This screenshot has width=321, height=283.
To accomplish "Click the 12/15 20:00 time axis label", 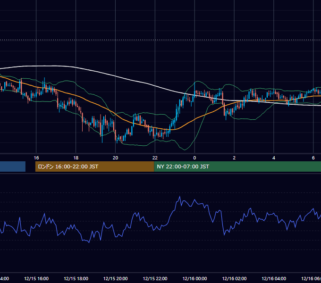I will coord(116,278).
